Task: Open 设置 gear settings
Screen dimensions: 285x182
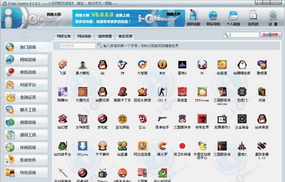Action: (x=273, y=18)
